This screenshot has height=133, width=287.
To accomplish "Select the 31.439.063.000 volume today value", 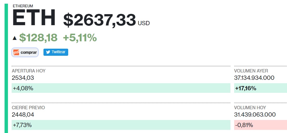I will point(255,115).
